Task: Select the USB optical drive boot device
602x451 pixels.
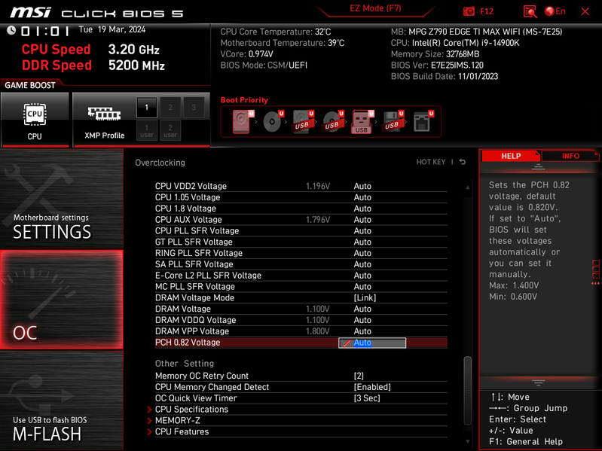Action: point(333,121)
